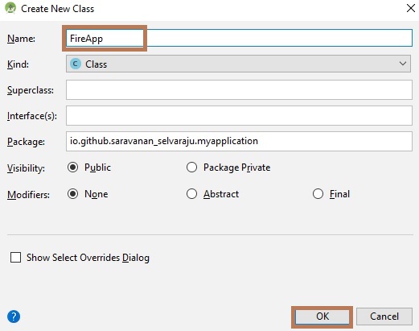The height and width of the screenshot is (331, 419).
Task: Close the Create New Class dialog
Action: click(x=411, y=8)
